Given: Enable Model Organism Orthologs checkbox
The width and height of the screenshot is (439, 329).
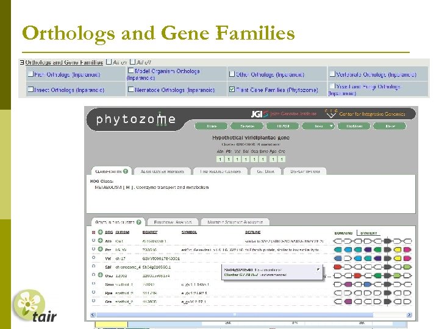Looking at the screenshot, I should (x=130, y=70).
